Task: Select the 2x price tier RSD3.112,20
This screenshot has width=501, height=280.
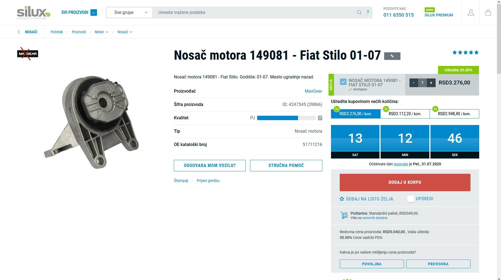Action: pos(405,114)
